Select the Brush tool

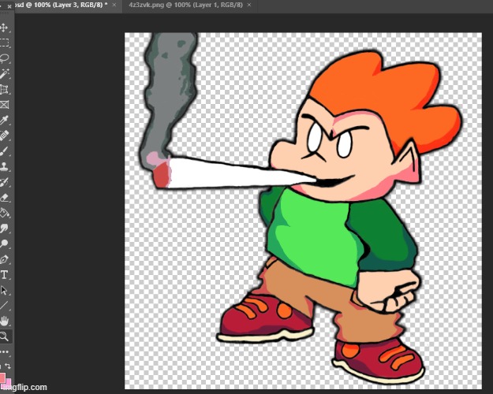click(x=4, y=151)
